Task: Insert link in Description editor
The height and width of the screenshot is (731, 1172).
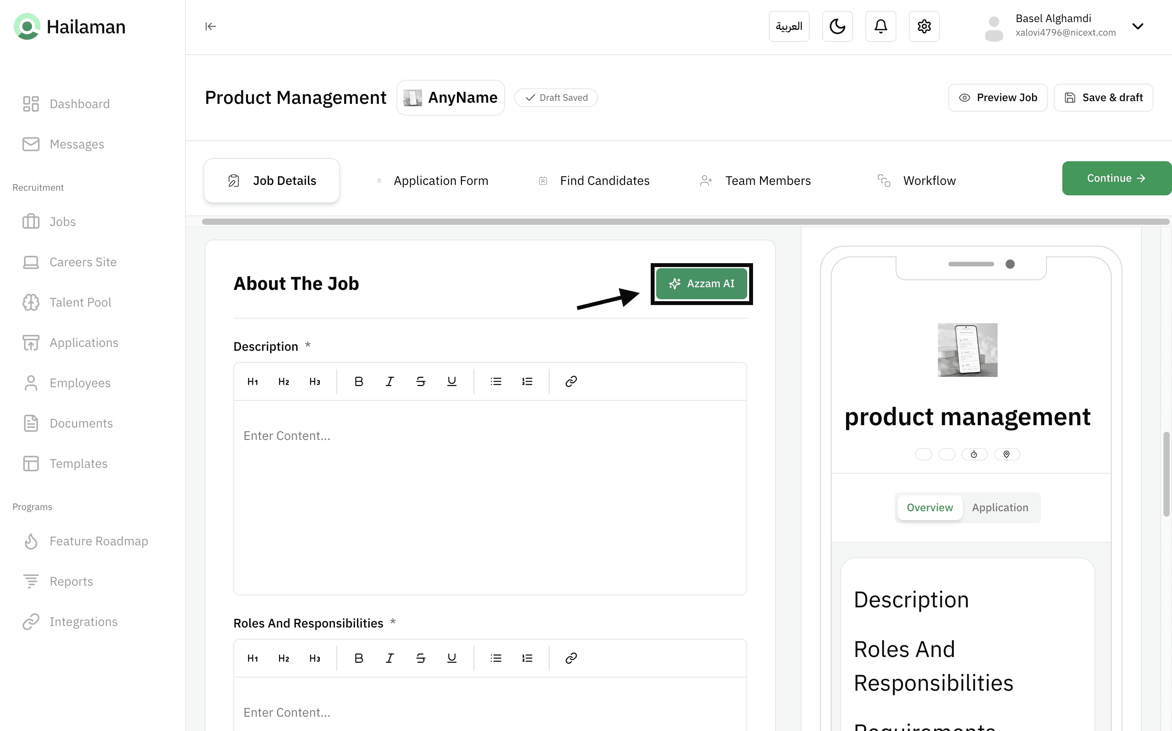Action: click(x=571, y=381)
